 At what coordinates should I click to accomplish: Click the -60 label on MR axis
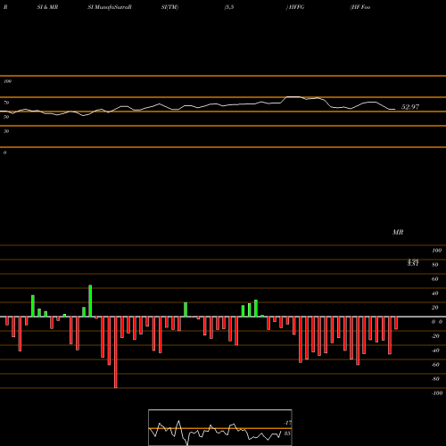click(435, 365)
